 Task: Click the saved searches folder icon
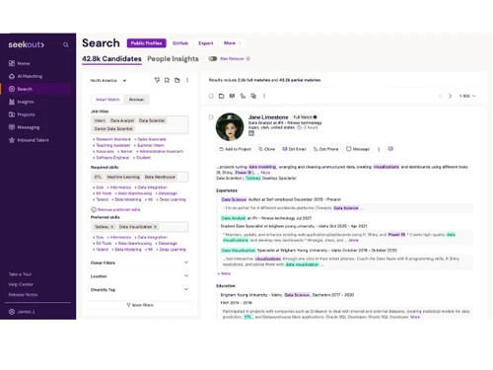(x=177, y=80)
